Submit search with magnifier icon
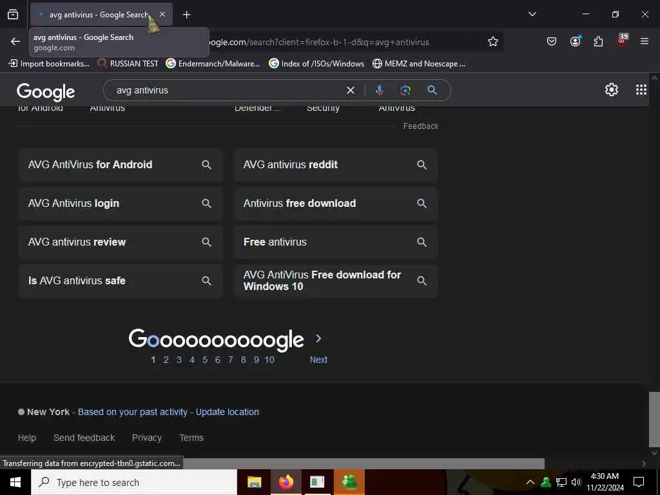Viewport: 660px width, 495px height. coord(432,90)
